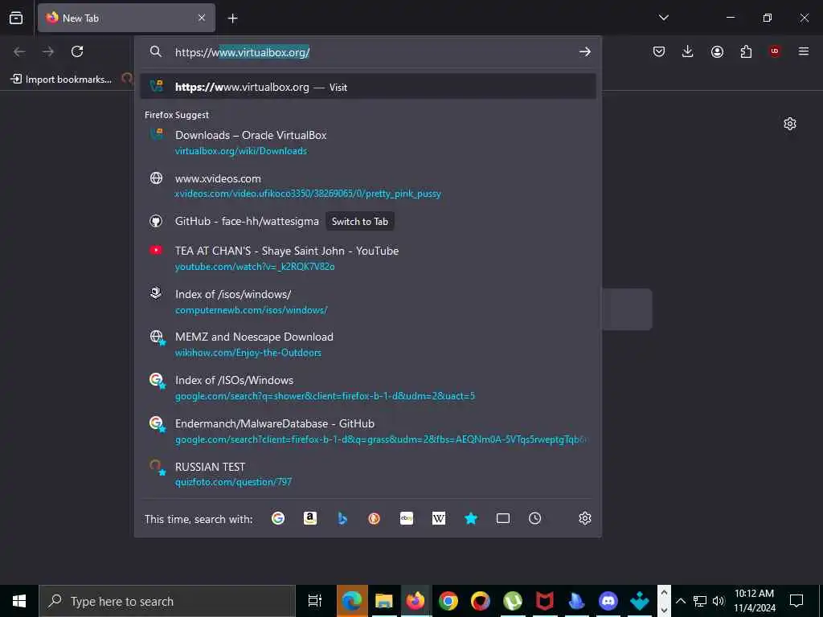This screenshot has height=617, width=823.
Task: Close the New Tab tab
Action: pyautogui.click(x=202, y=18)
